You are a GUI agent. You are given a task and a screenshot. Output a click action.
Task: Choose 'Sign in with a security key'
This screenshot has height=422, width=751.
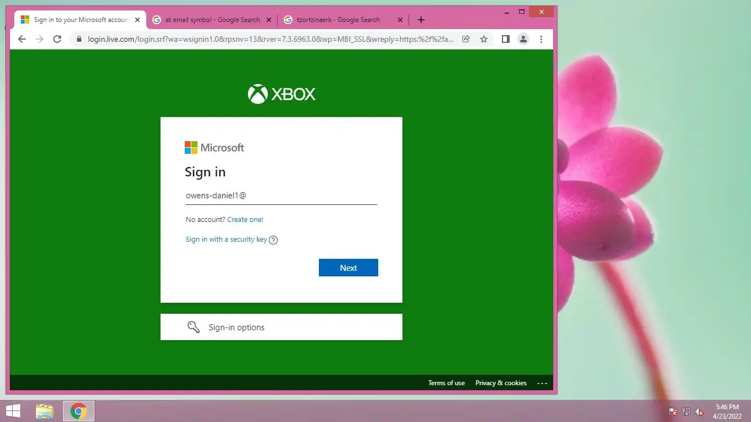tap(226, 239)
